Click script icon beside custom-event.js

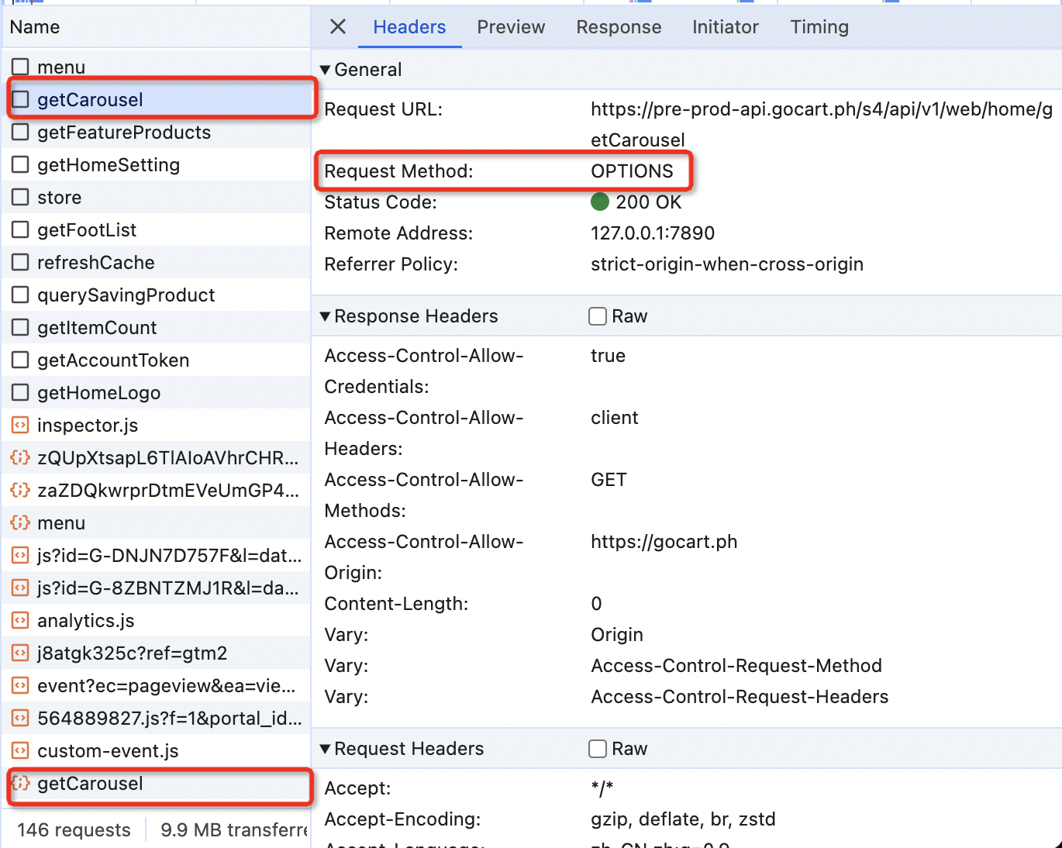point(20,751)
